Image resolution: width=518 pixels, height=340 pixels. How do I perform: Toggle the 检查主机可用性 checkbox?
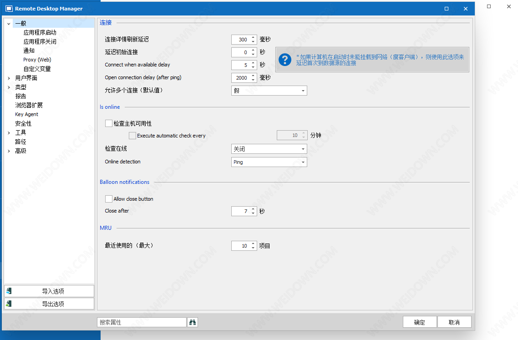(109, 123)
